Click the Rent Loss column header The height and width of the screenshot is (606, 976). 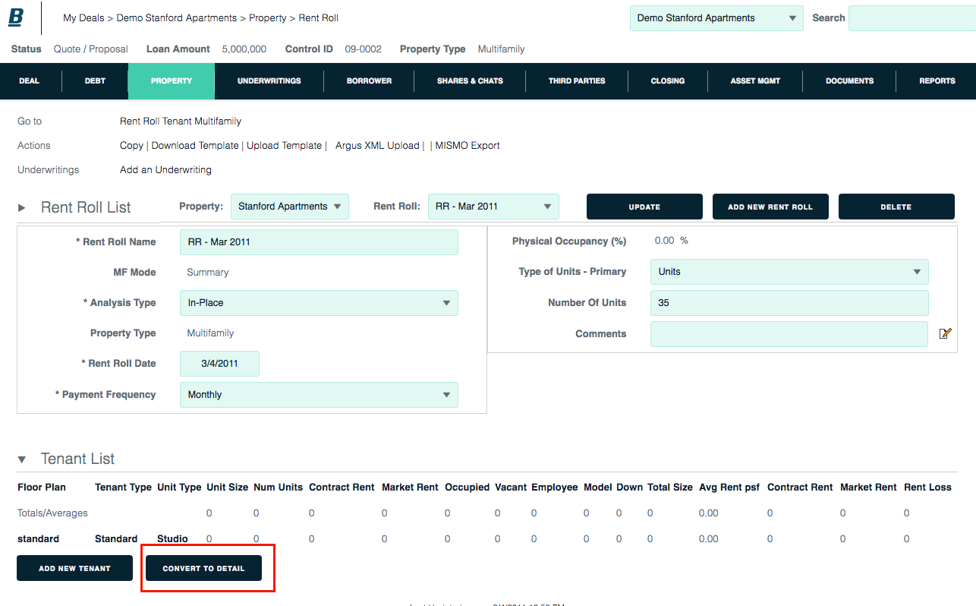[927, 487]
